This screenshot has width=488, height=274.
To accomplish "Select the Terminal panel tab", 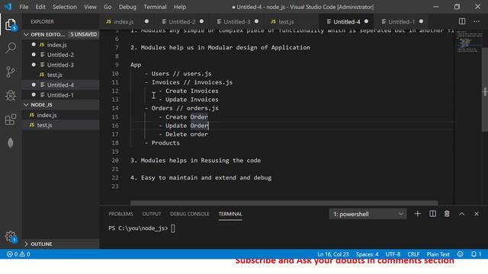I will (x=230, y=214).
